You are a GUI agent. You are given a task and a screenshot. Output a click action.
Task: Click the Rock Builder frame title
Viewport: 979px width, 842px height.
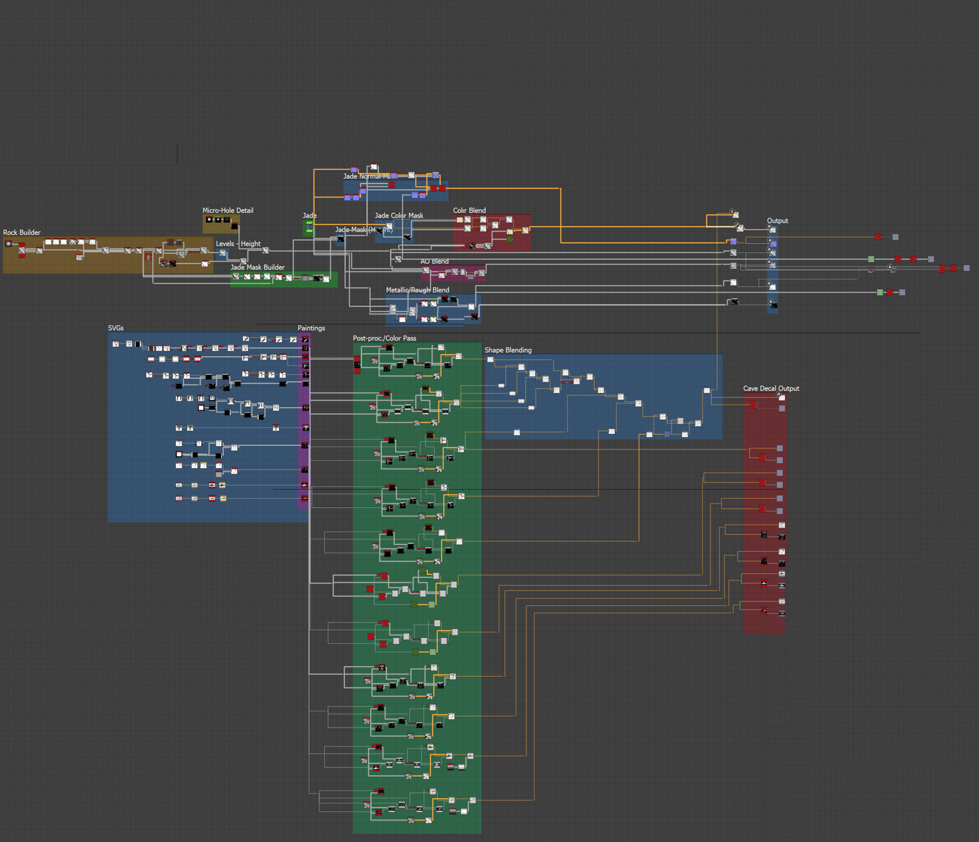(21, 232)
